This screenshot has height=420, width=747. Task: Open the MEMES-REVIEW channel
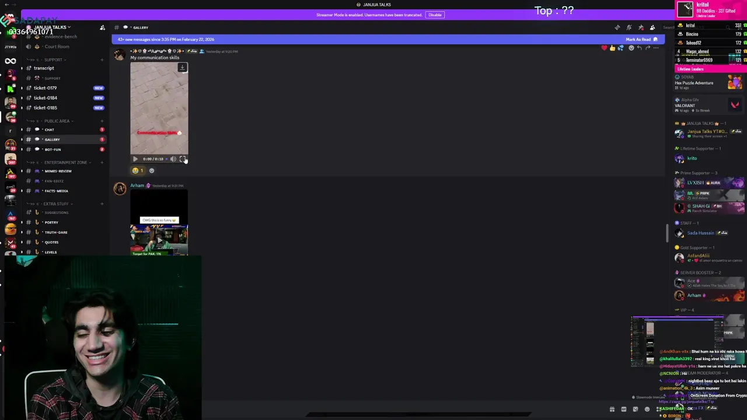click(65, 171)
